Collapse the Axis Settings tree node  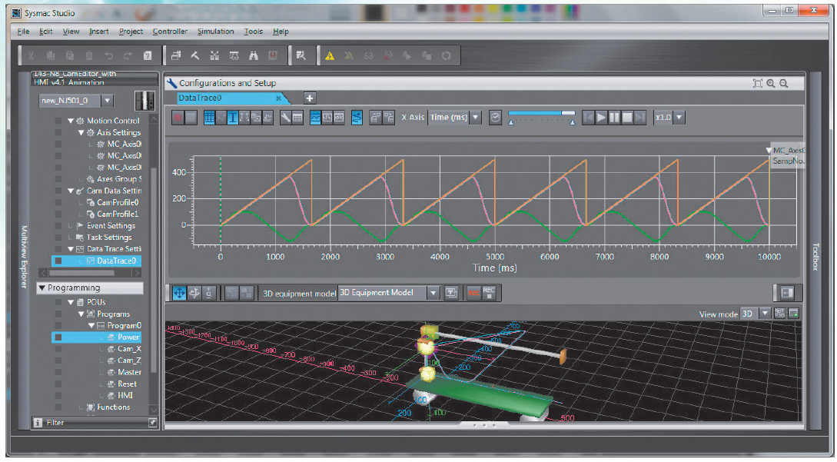(x=81, y=132)
